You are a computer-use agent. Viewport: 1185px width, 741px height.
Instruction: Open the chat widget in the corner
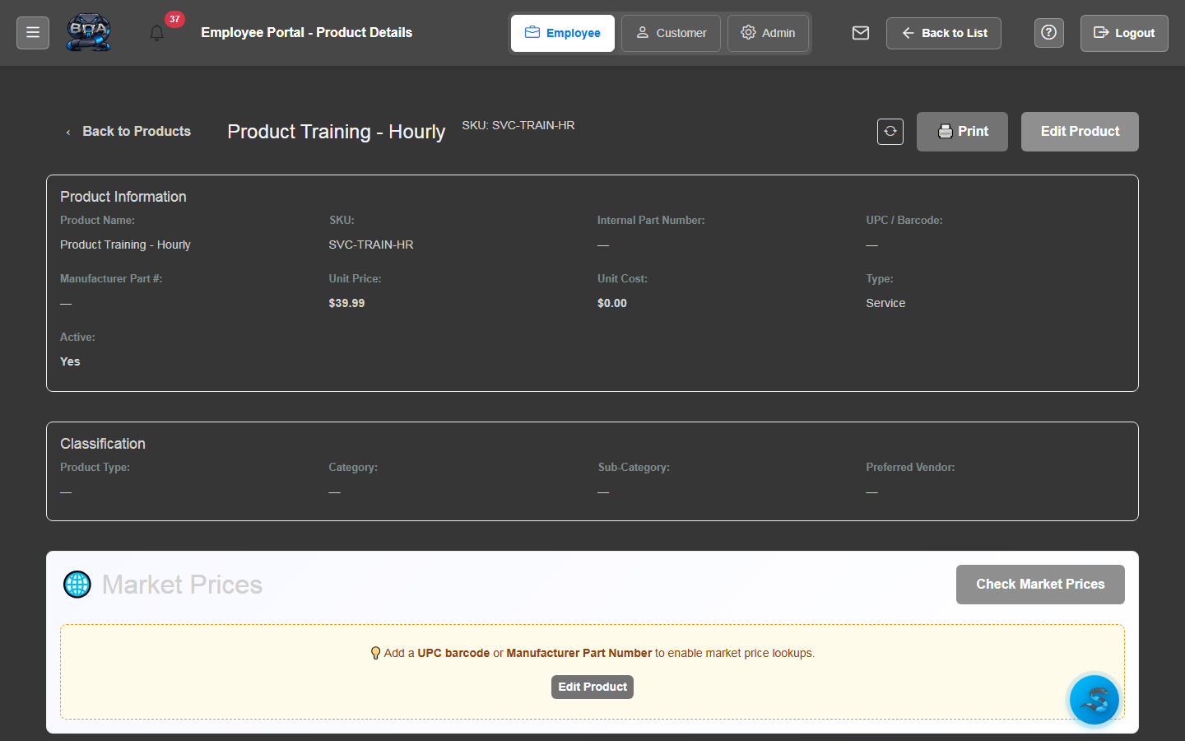[x=1094, y=700]
